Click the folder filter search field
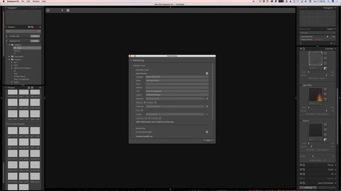The image size is (341, 191). point(23,31)
